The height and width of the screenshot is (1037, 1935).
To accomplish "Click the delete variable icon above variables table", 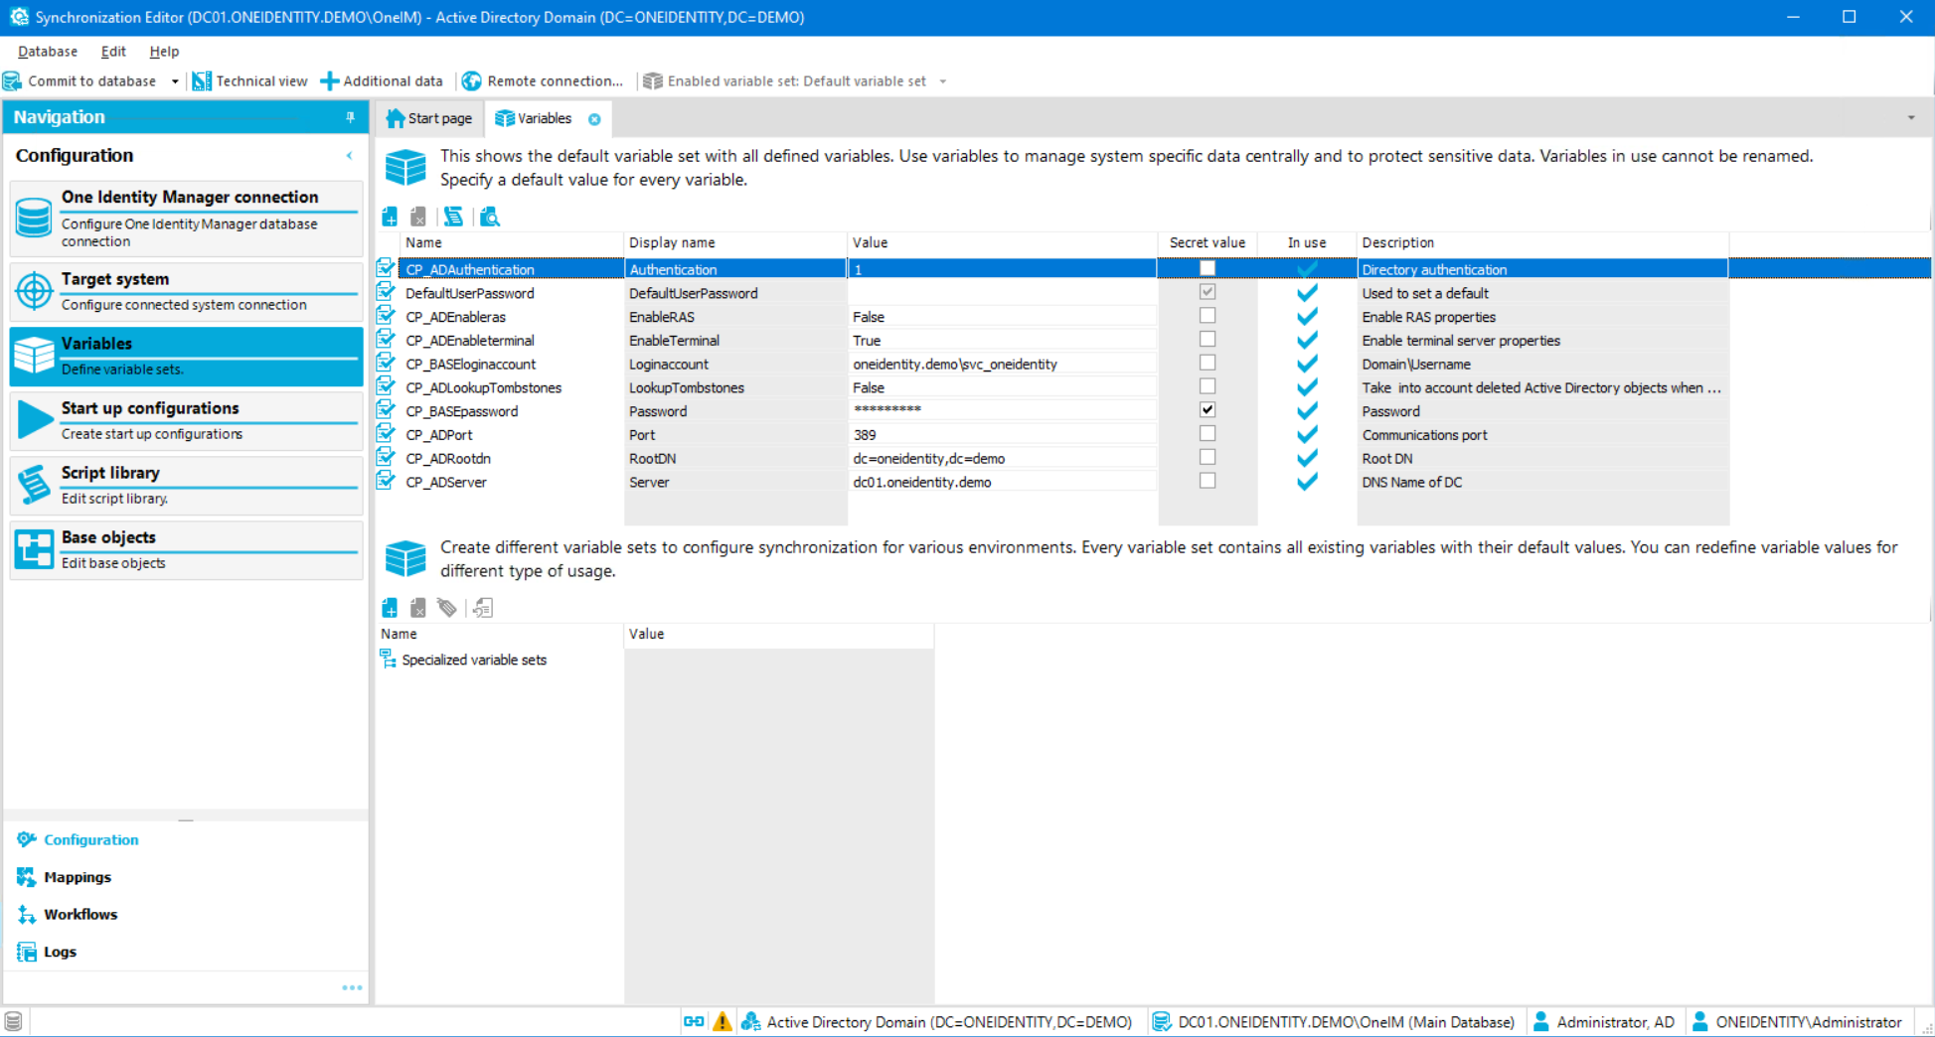I will coord(418,217).
